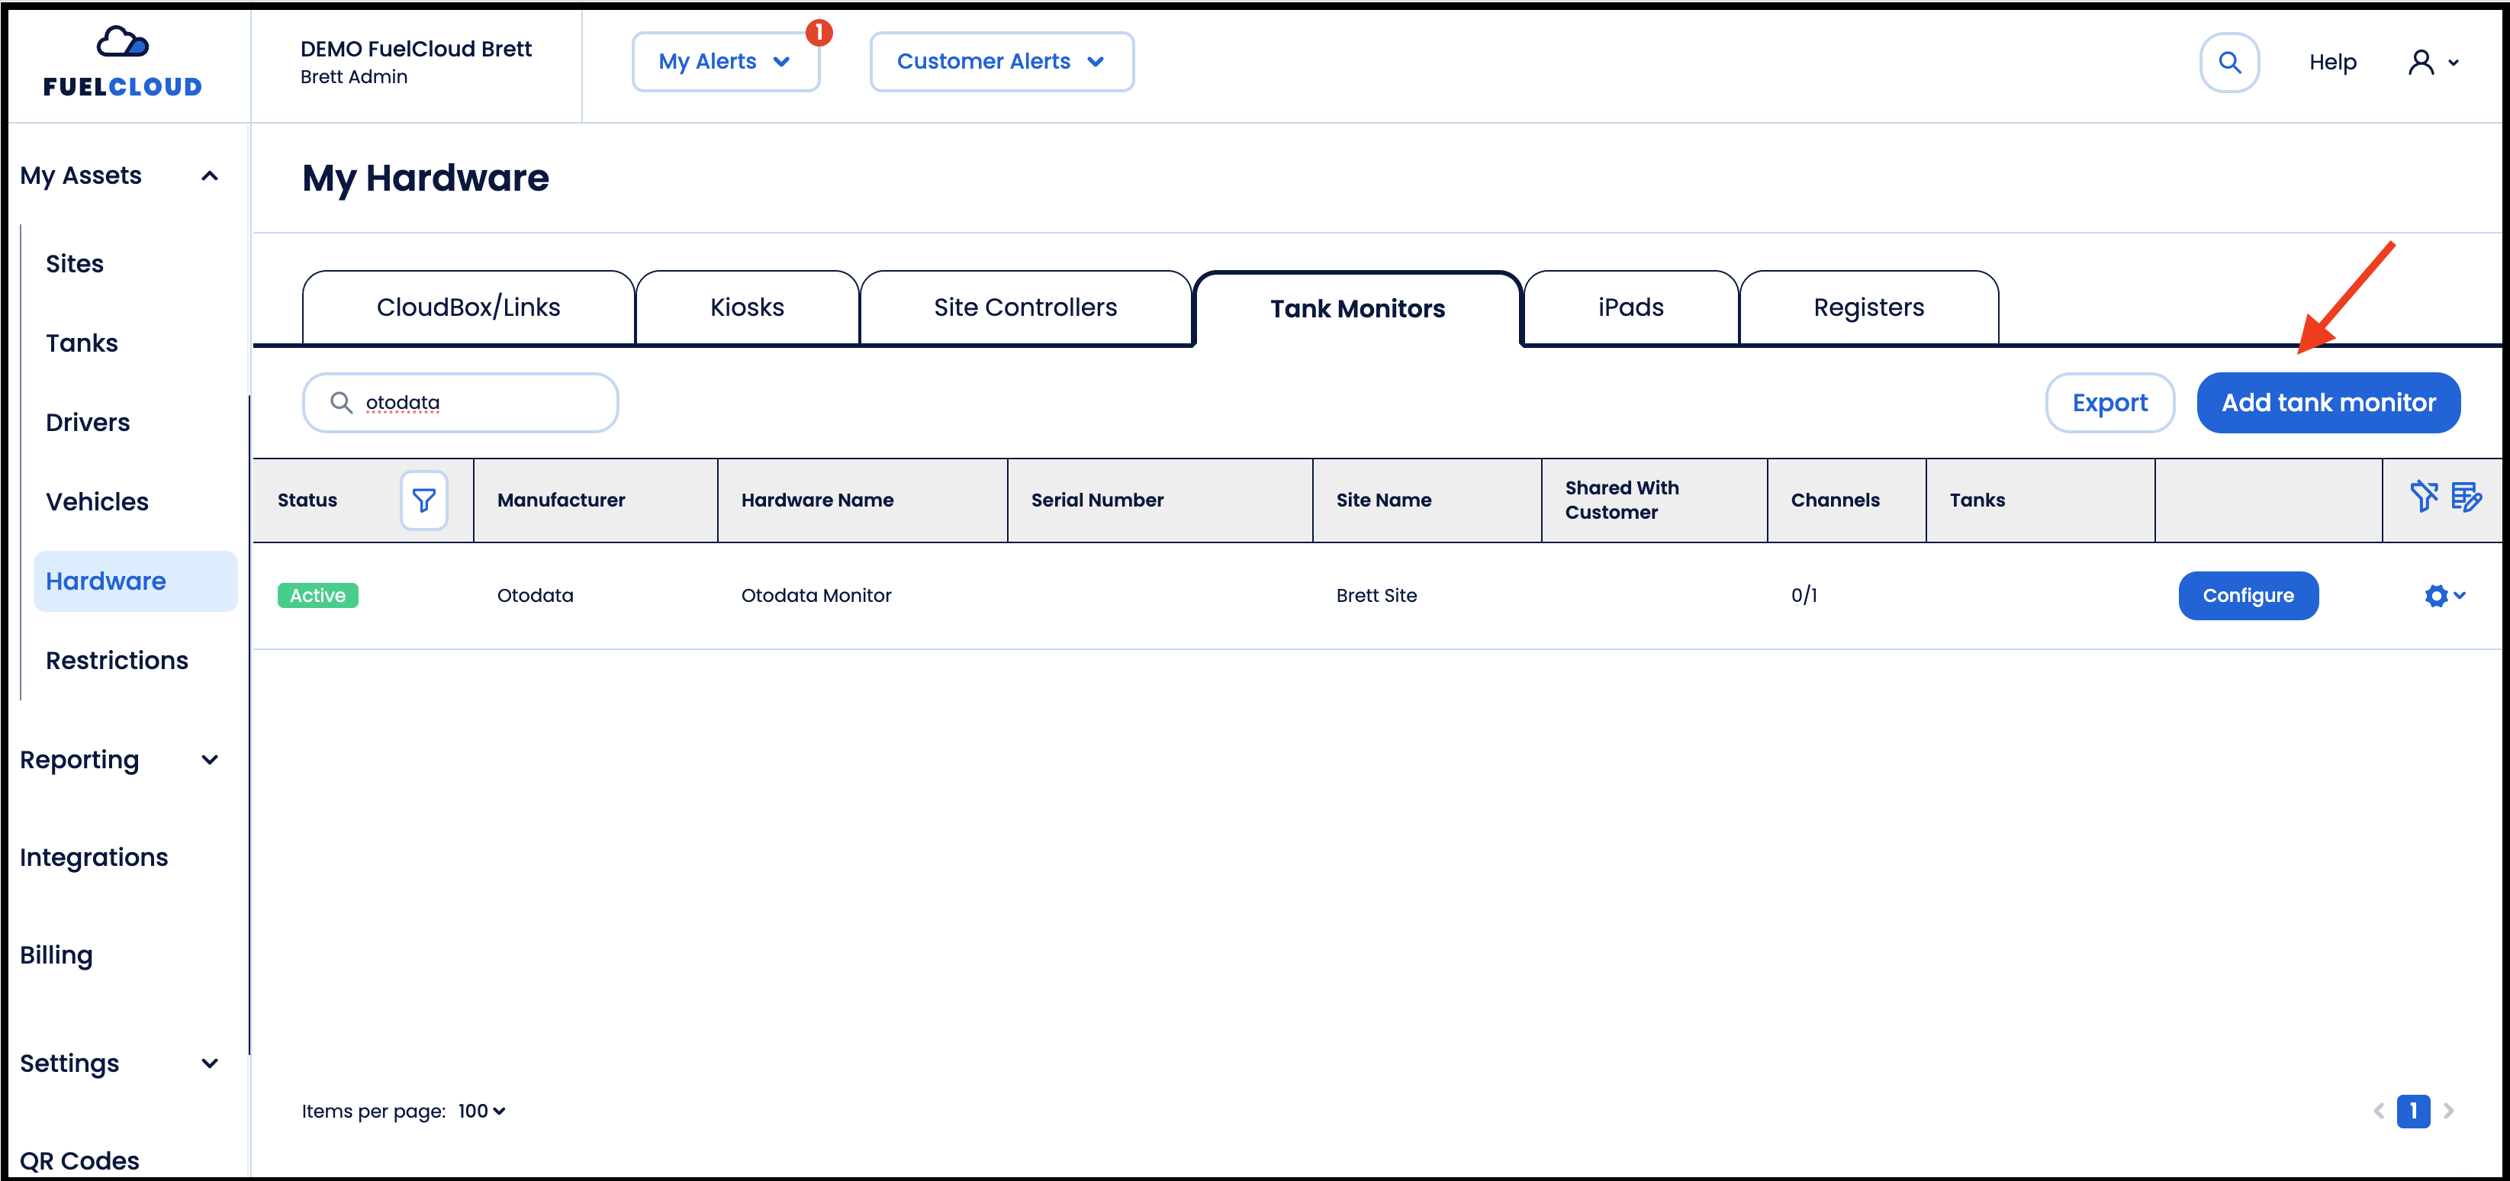
Task: Switch to the CloudBox/Links tab
Action: [x=468, y=308]
